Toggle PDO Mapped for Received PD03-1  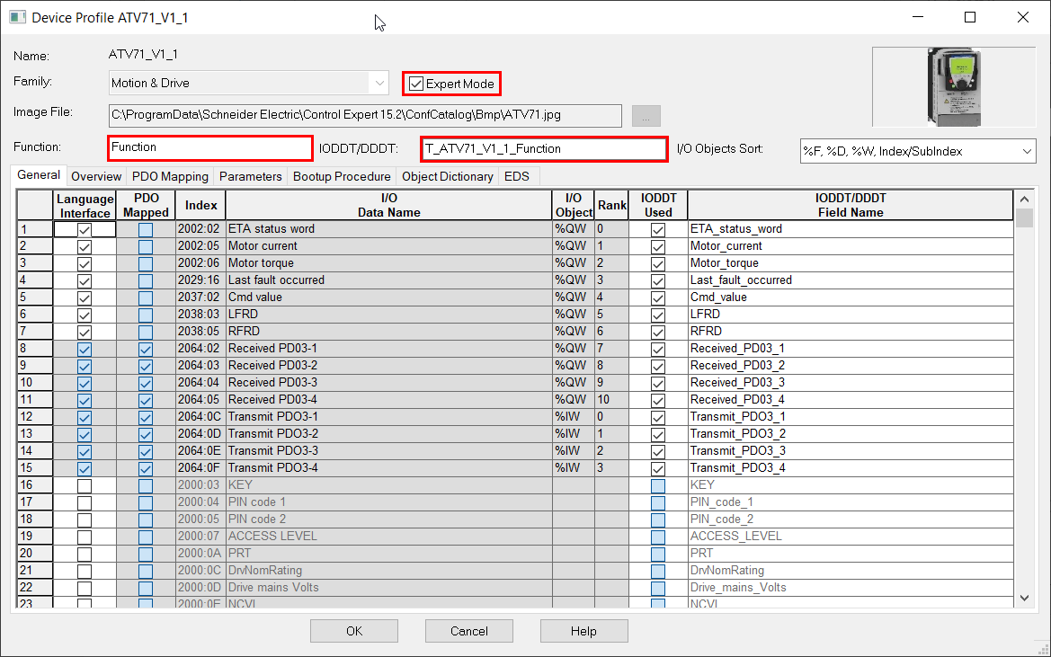(146, 349)
